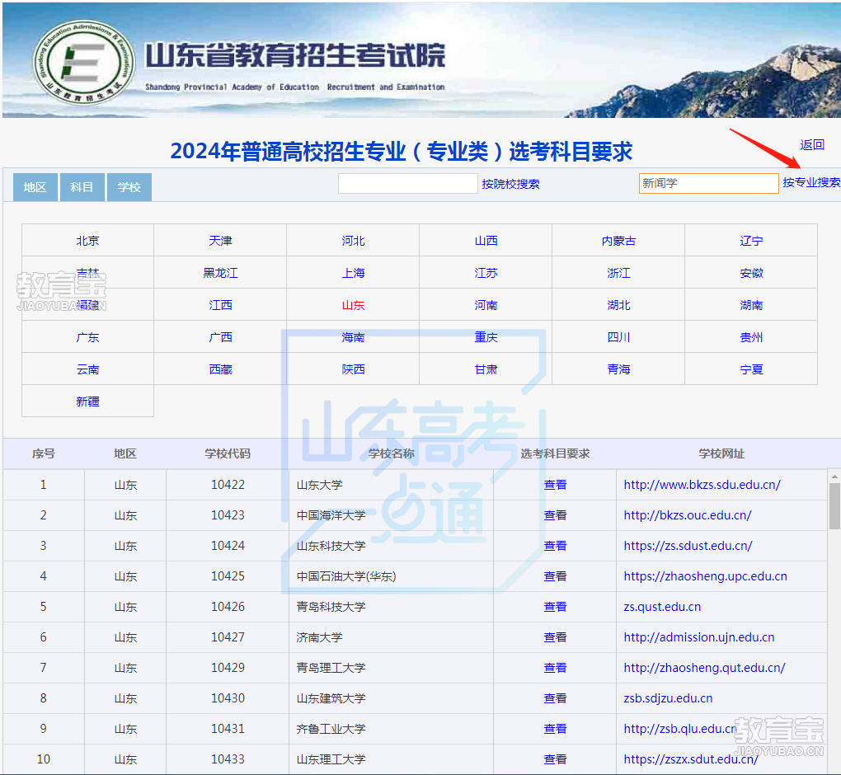This screenshot has width=841, height=775.
Task: Click 查看 for 济南大学
Action: click(x=555, y=637)
